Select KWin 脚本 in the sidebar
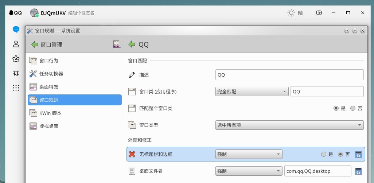Image resolution: width=374 pixels, height=183 pixels. click(50, 113)
